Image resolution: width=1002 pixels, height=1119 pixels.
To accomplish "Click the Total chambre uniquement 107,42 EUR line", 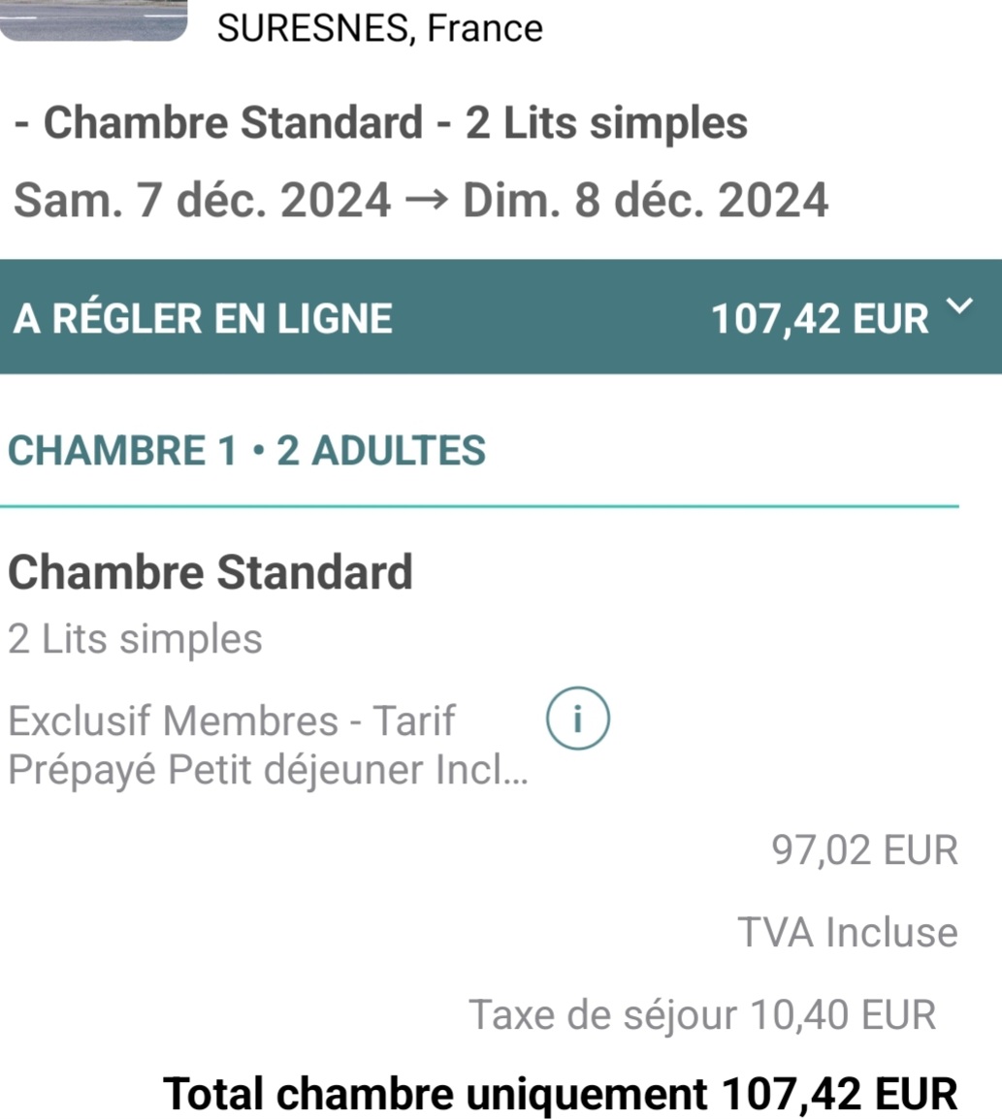I will click(561, 1094).
